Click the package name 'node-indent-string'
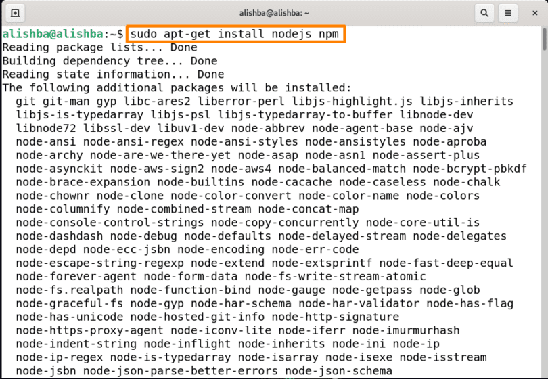The image size is (548, 379). (x=76, y=344)
